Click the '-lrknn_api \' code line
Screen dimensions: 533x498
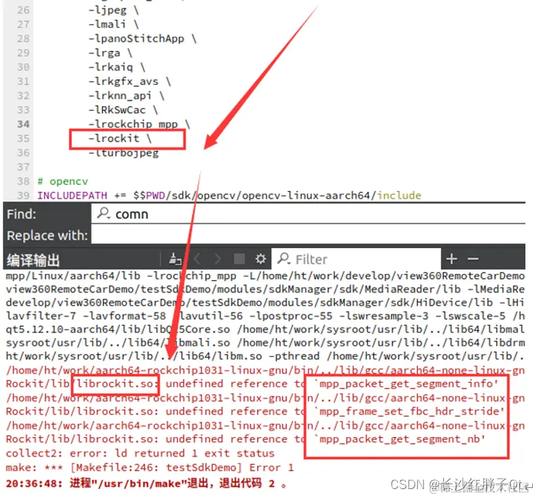pos(126,96)
